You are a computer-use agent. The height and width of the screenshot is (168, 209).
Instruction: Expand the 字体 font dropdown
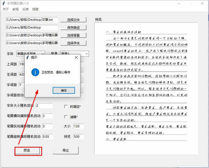(x=42, y=54)
